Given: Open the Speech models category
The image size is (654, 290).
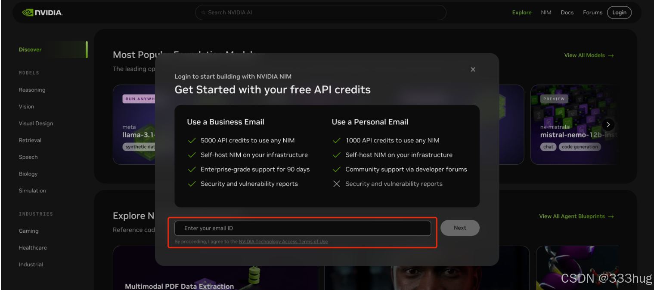Looking at the screenshot, I should [x=28, y=157].
